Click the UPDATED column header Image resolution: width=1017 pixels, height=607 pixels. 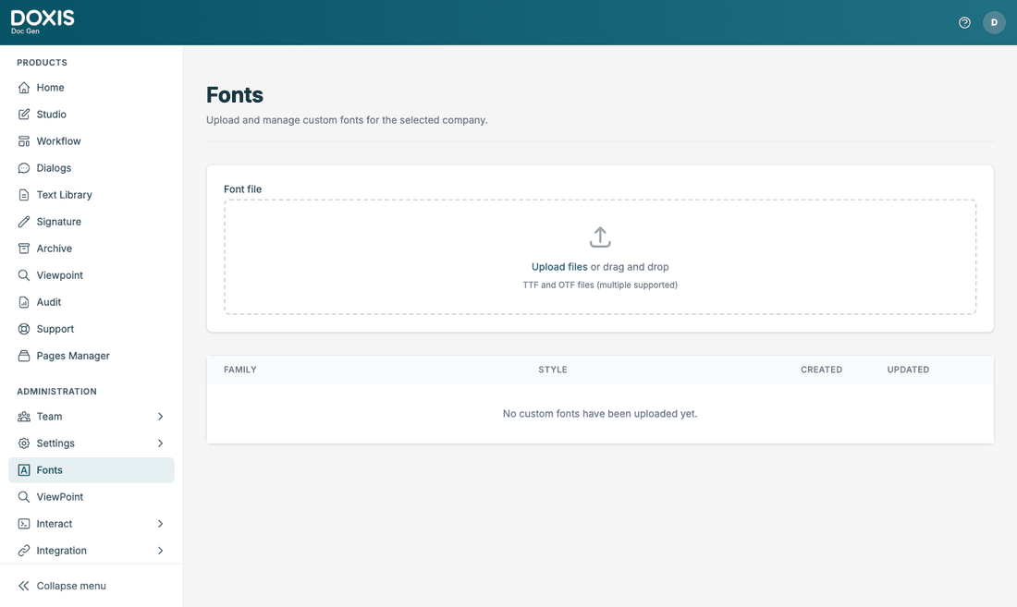(x=908, y=370)
